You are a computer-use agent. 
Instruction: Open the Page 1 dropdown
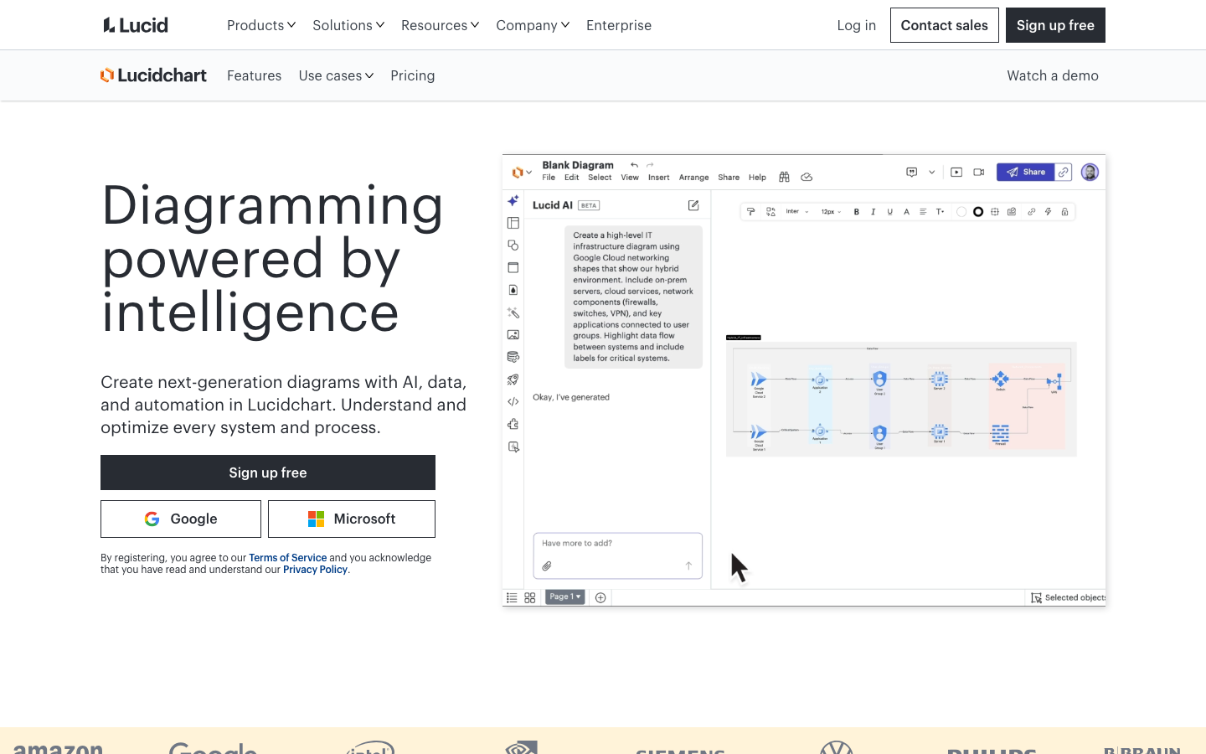click(x=565, y=596)
